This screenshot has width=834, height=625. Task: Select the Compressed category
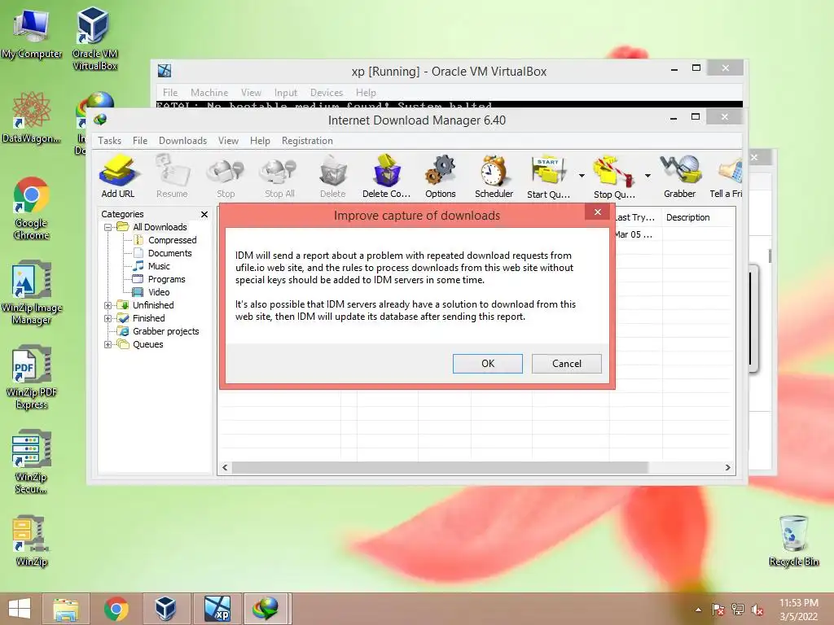pyautogui.click(x=172, y=240)
